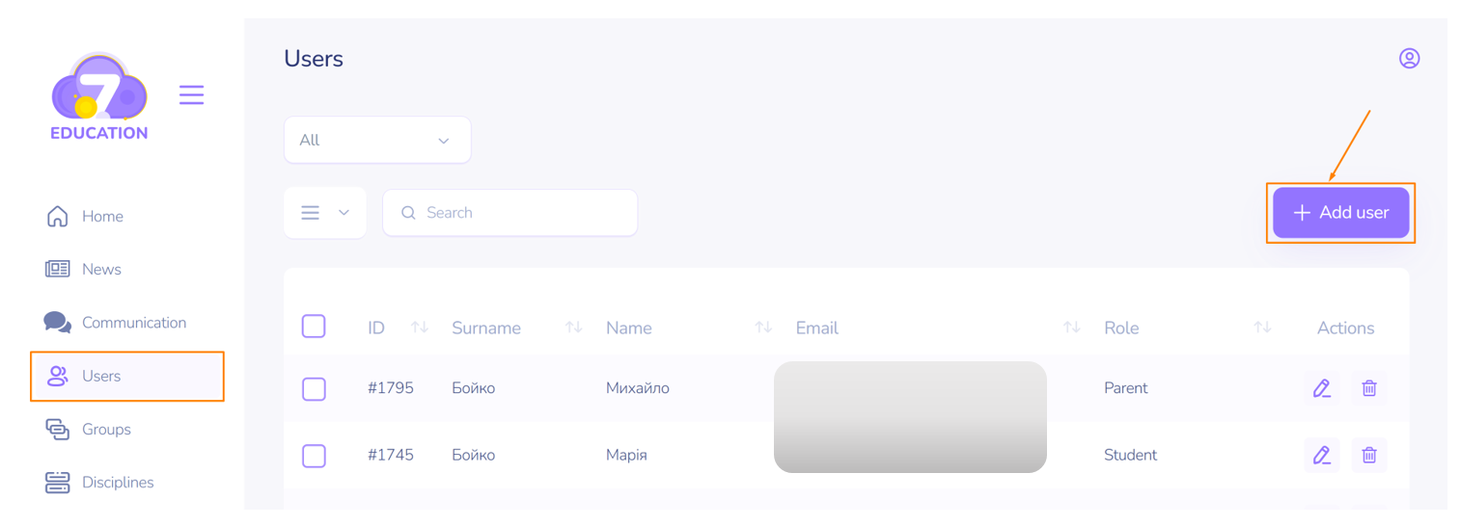The image size is (1460, 526).
Task: Toggle the hamburger sidebar menu icon
Action: tap(191, 94)
